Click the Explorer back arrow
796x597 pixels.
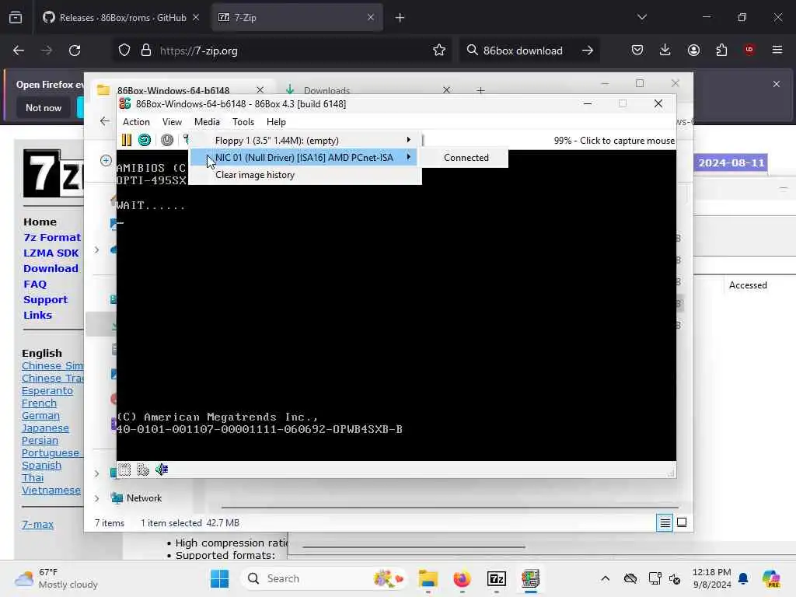[105, 121]
